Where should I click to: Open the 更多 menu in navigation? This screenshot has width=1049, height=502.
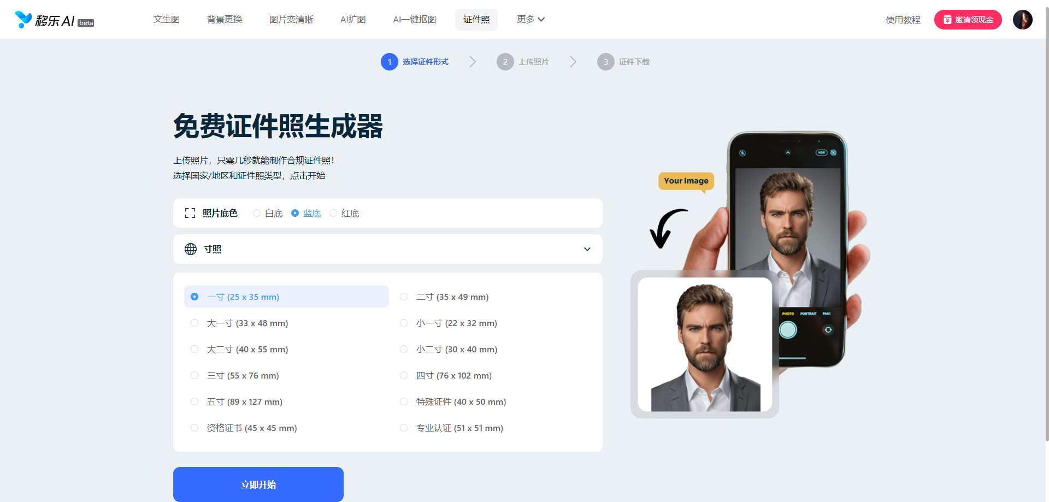[531, 20]
